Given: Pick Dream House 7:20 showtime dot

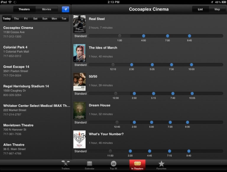Looking at the screenshot, I should click(170, 122).
